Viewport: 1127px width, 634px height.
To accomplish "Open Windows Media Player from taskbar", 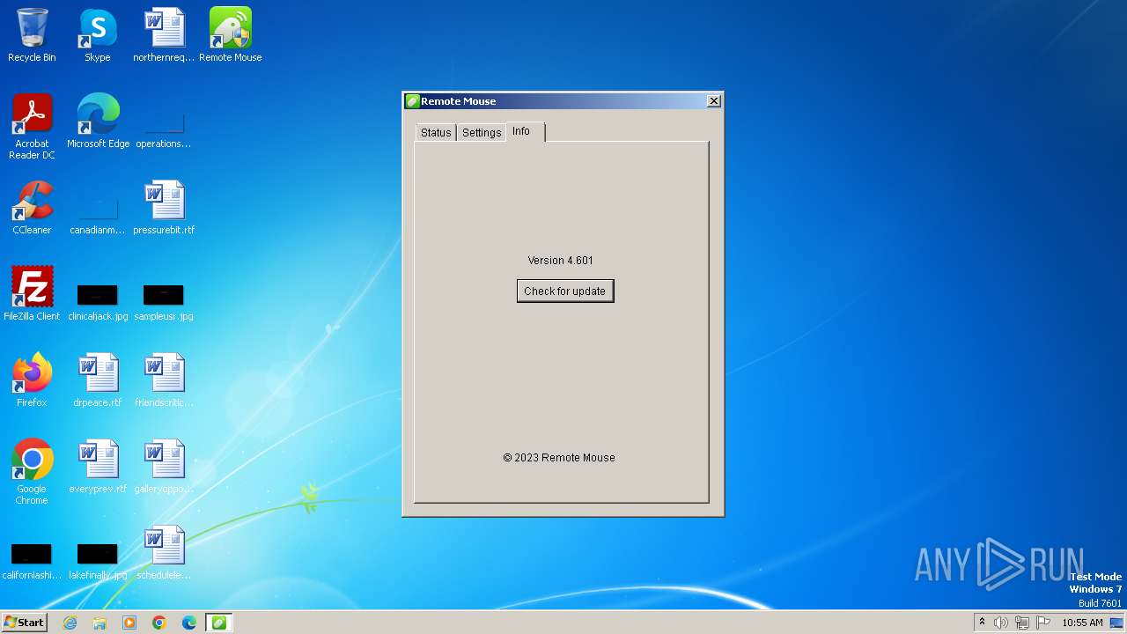I will coord(129,623).
